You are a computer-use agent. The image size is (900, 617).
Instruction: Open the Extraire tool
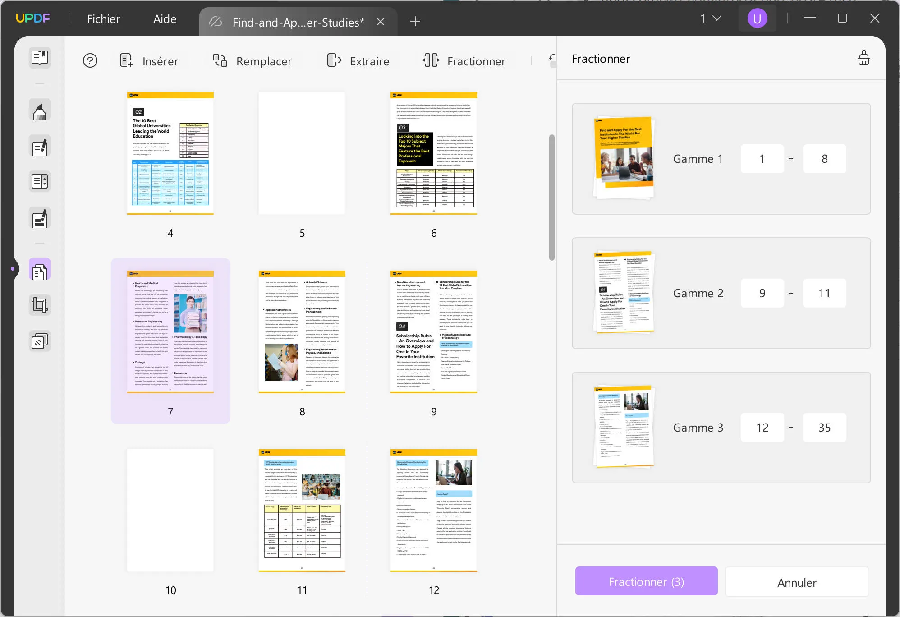pos(358,61)
